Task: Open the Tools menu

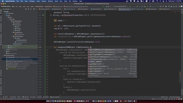Action: (x=65, y=1)
